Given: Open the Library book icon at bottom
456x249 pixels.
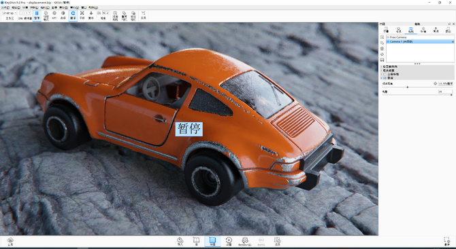Looking at the screenshot, I should tap(196, 241).
